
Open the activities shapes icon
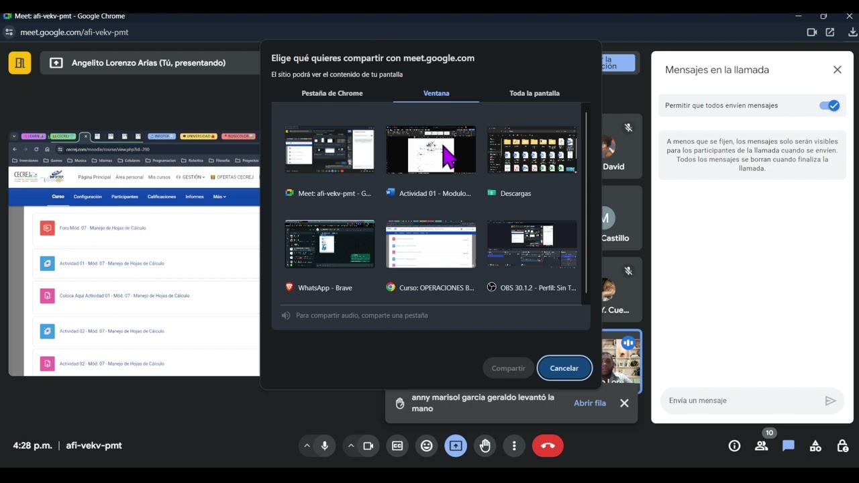coord(815,446)
